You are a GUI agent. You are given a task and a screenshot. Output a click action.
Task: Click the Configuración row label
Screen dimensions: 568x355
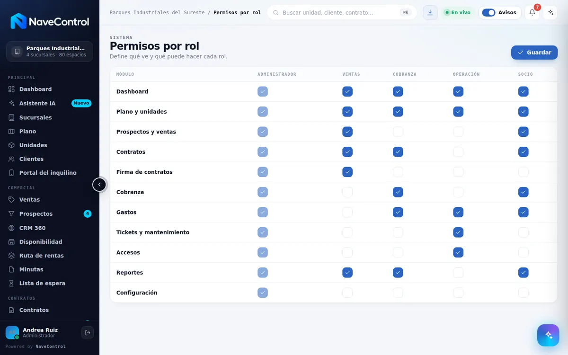point(137,293)
